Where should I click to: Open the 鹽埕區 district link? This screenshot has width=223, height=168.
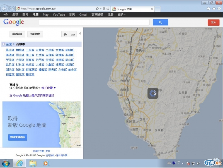pyautogui.click(x=30, y=75)
